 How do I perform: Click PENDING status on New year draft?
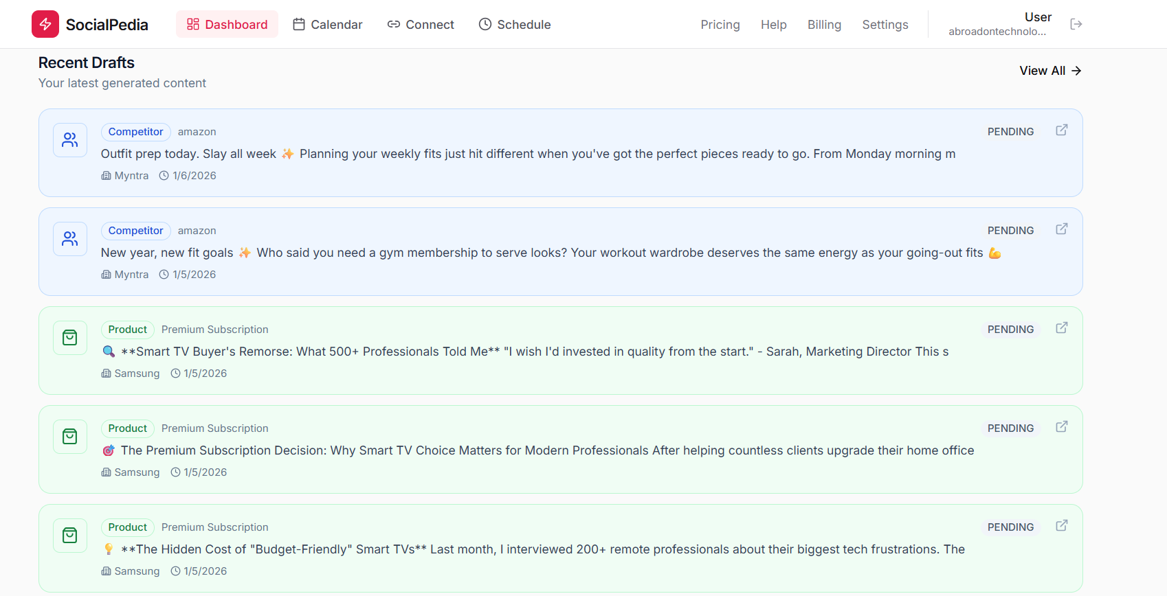(1010, 231)
